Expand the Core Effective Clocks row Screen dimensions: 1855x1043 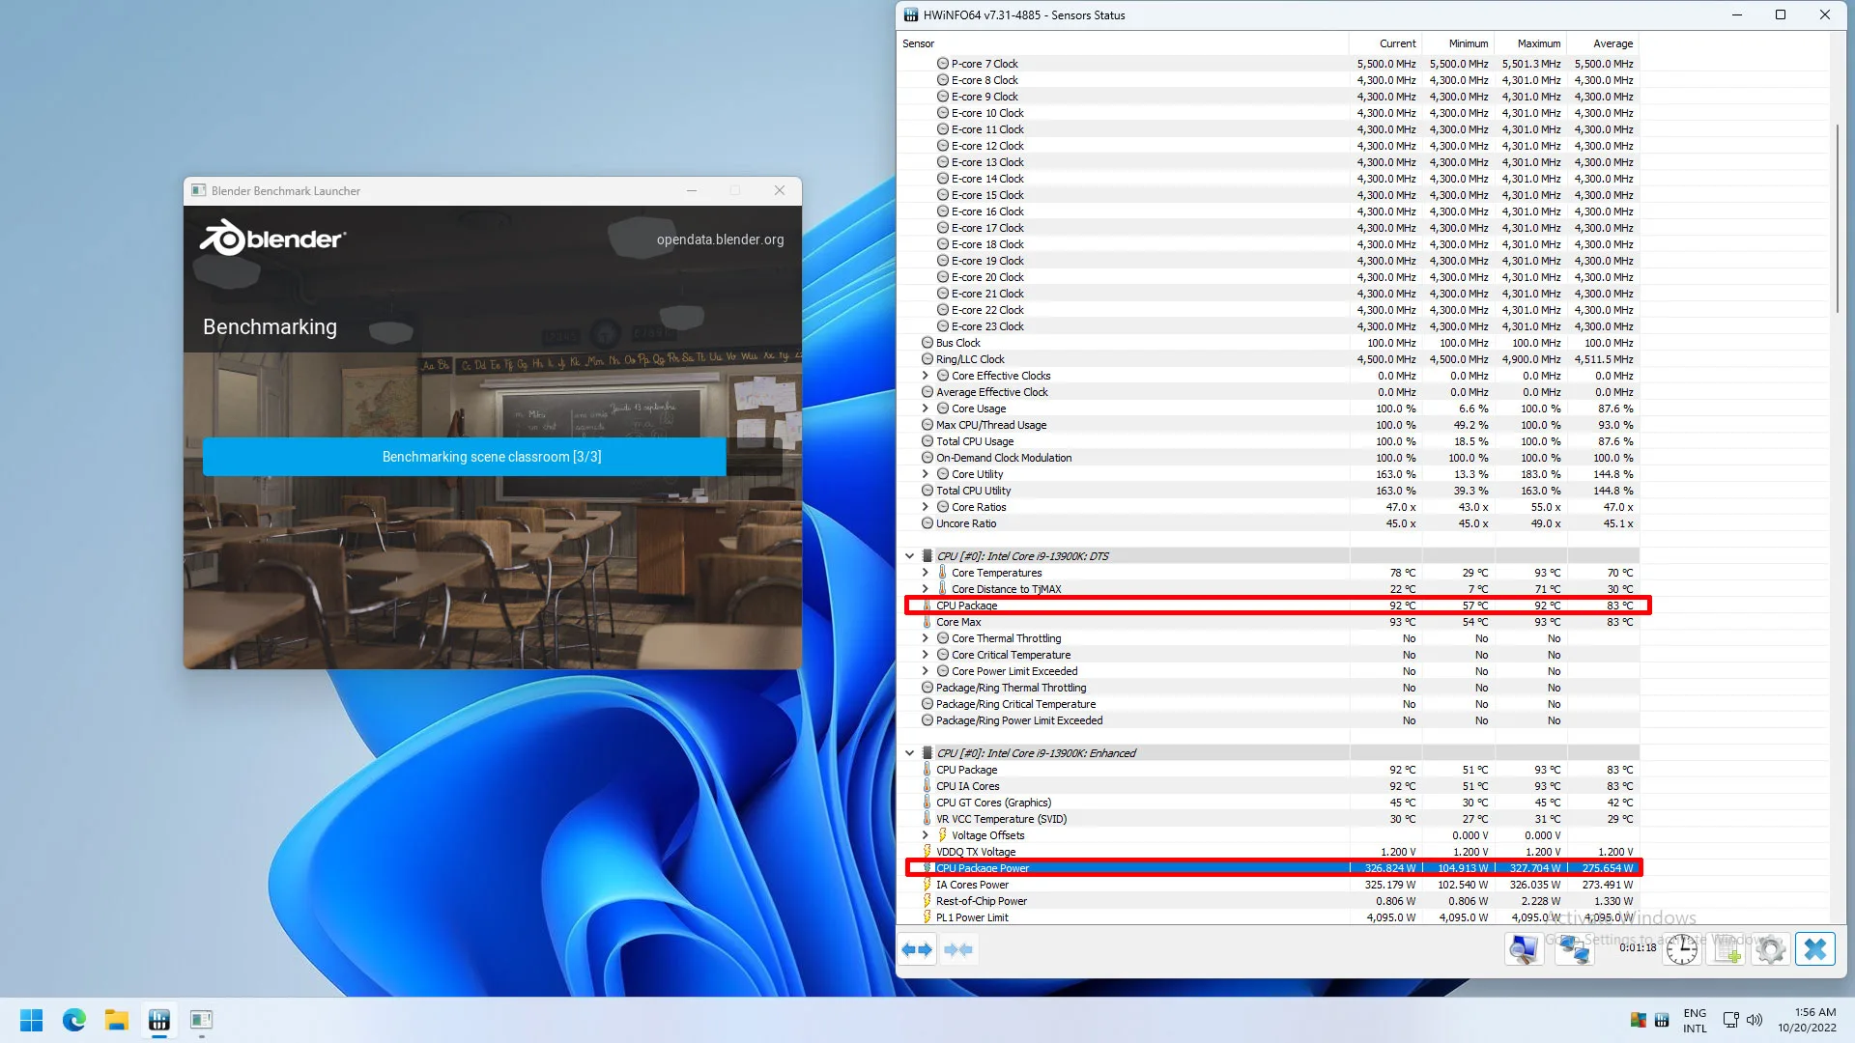pyautogui.click(x=926, y=376)
